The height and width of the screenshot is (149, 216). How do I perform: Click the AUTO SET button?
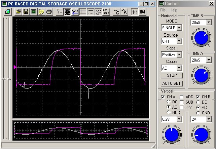[x=172, y=83]
